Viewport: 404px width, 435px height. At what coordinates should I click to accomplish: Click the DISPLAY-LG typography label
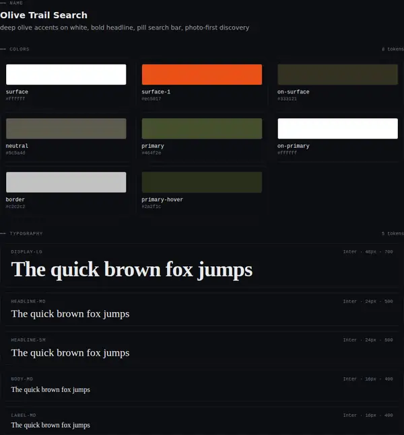(27, 252)
